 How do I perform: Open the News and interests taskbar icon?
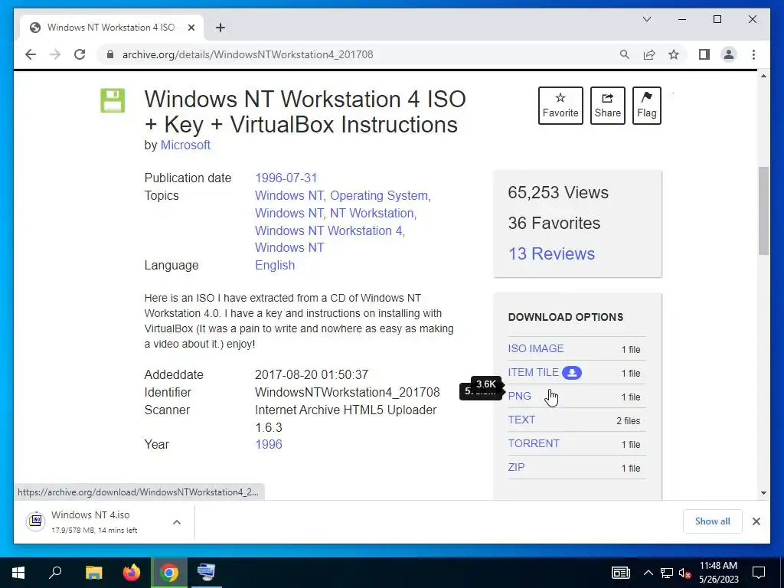620,573
